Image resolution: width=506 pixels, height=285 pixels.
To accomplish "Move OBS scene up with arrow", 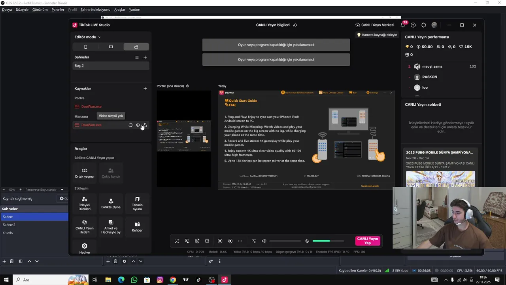I will (29, 261).
